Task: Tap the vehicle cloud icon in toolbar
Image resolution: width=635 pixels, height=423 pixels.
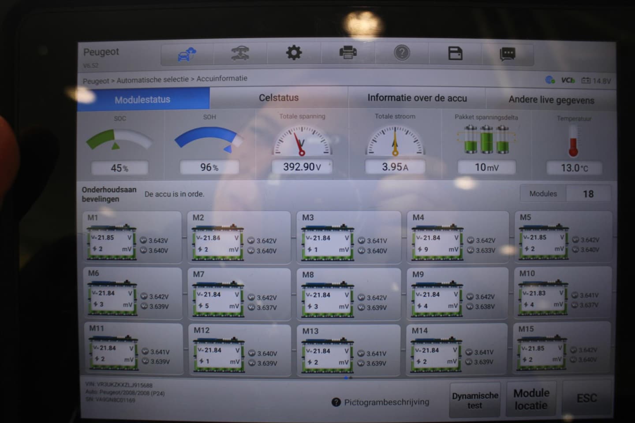Action: [x=187, y=55]
